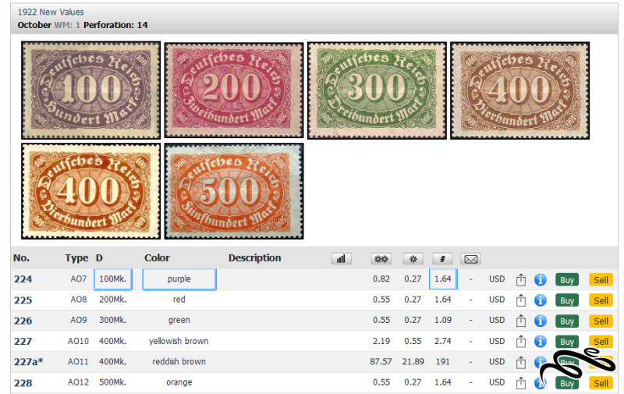The image size is (624, 394).
Task: Open catalog number 227a* link
Action: click(x=28, y=362)
